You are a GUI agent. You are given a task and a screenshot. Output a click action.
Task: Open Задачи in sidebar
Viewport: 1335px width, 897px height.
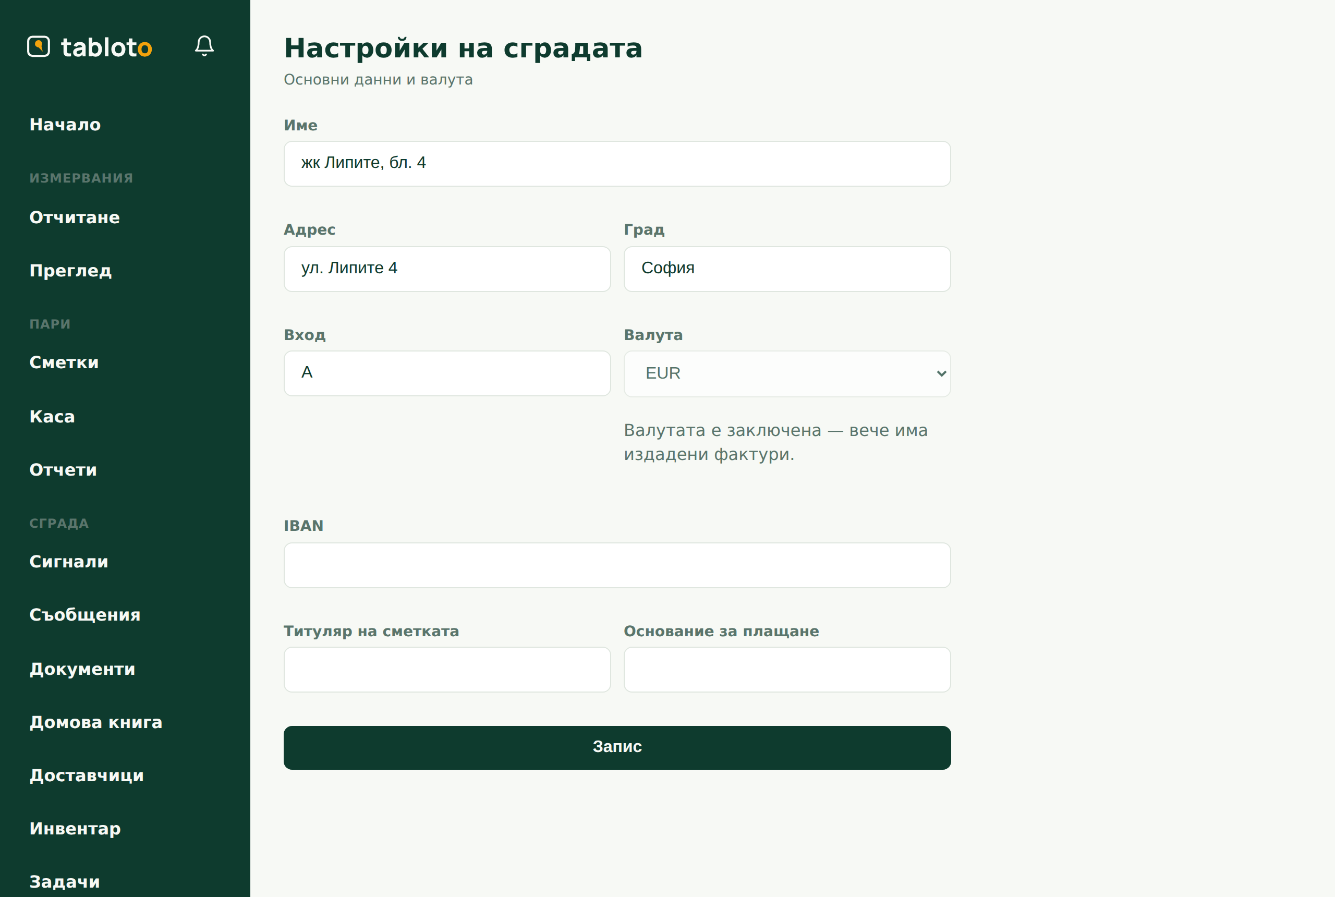tap(65, 881)
